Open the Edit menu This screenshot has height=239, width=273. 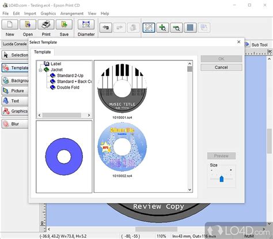point(16,13)
